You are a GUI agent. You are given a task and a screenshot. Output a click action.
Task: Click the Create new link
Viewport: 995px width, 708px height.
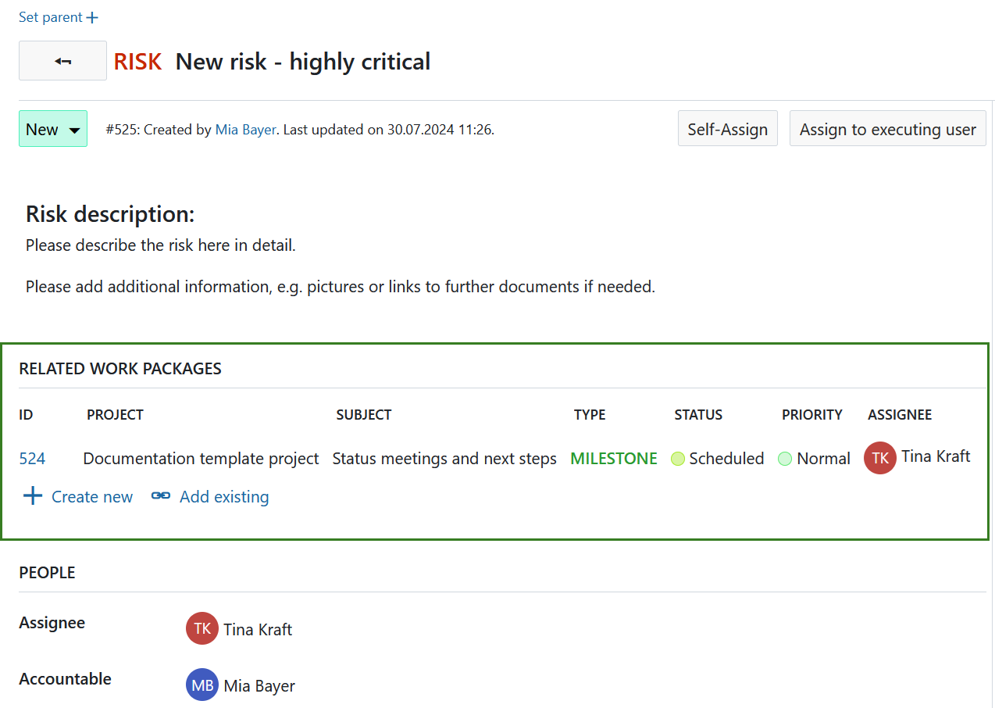pyautogui.click(x=92, y=496)
